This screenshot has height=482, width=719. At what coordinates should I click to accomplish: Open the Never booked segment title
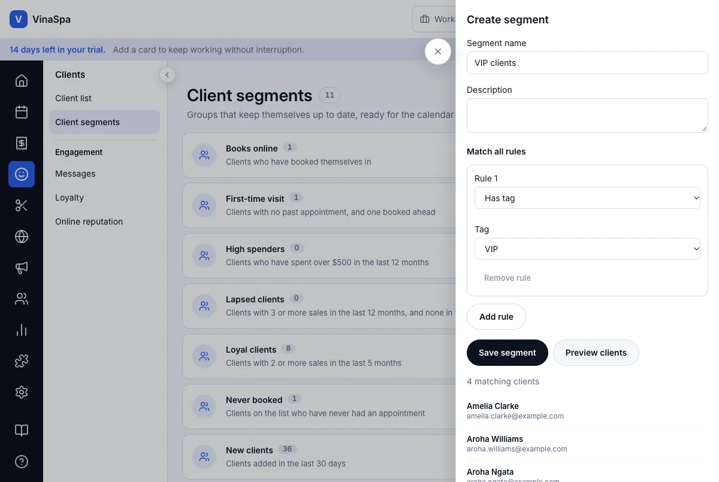254,400
